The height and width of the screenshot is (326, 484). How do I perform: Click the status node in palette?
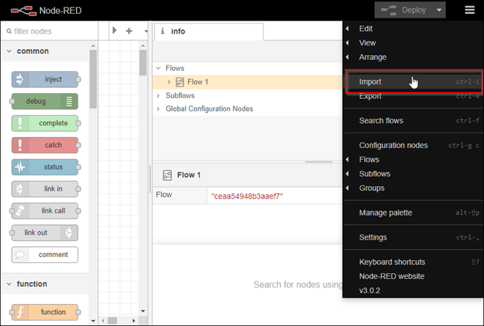[x=45, y=167]
